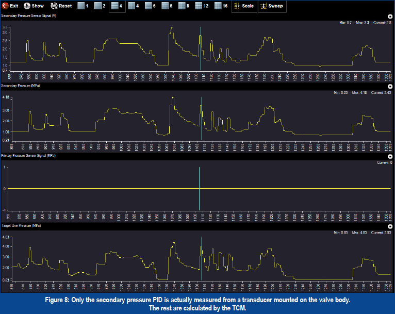Click the Secondary Pressure (MPa) graph title
Screen dimensions: 395x314
[x=21, y=86]
